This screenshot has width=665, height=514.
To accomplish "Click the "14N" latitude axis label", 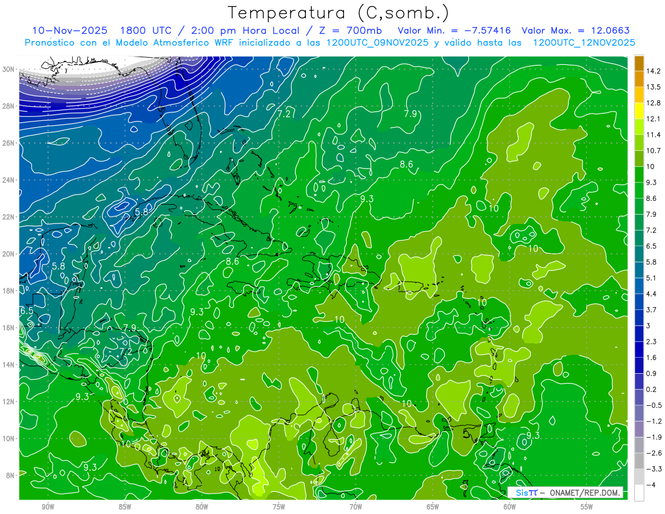I will coord(9,365).
